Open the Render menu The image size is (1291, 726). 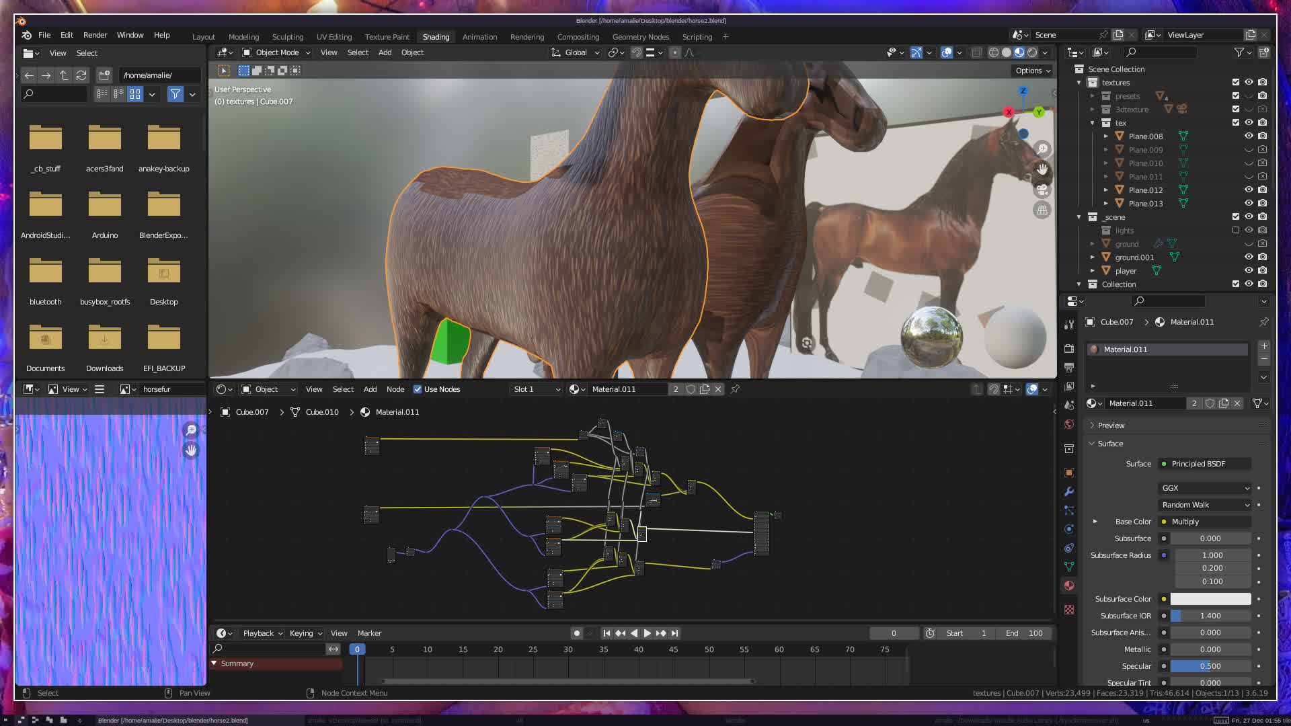coord(95,35)
